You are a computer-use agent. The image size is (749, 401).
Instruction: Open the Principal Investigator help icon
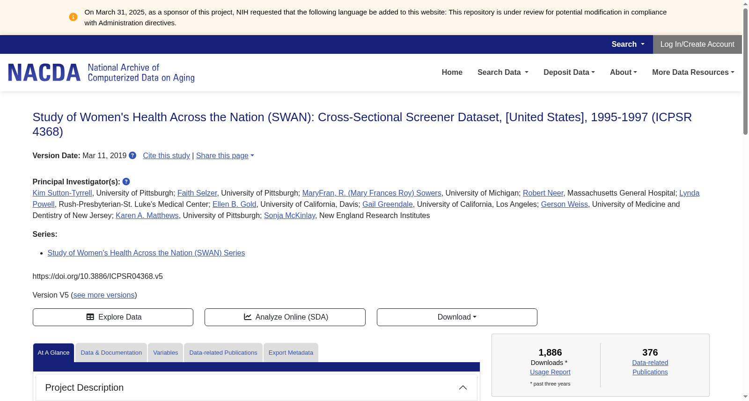126,182
